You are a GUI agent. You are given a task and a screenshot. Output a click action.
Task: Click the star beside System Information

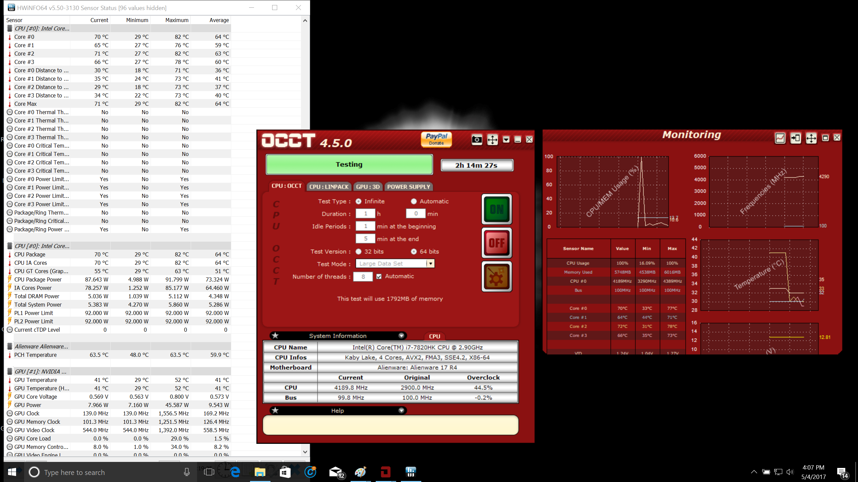coord(275,336)
